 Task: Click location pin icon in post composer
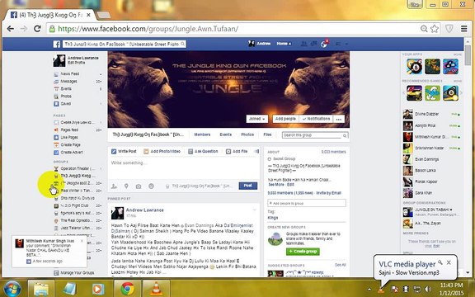(126, 186)
